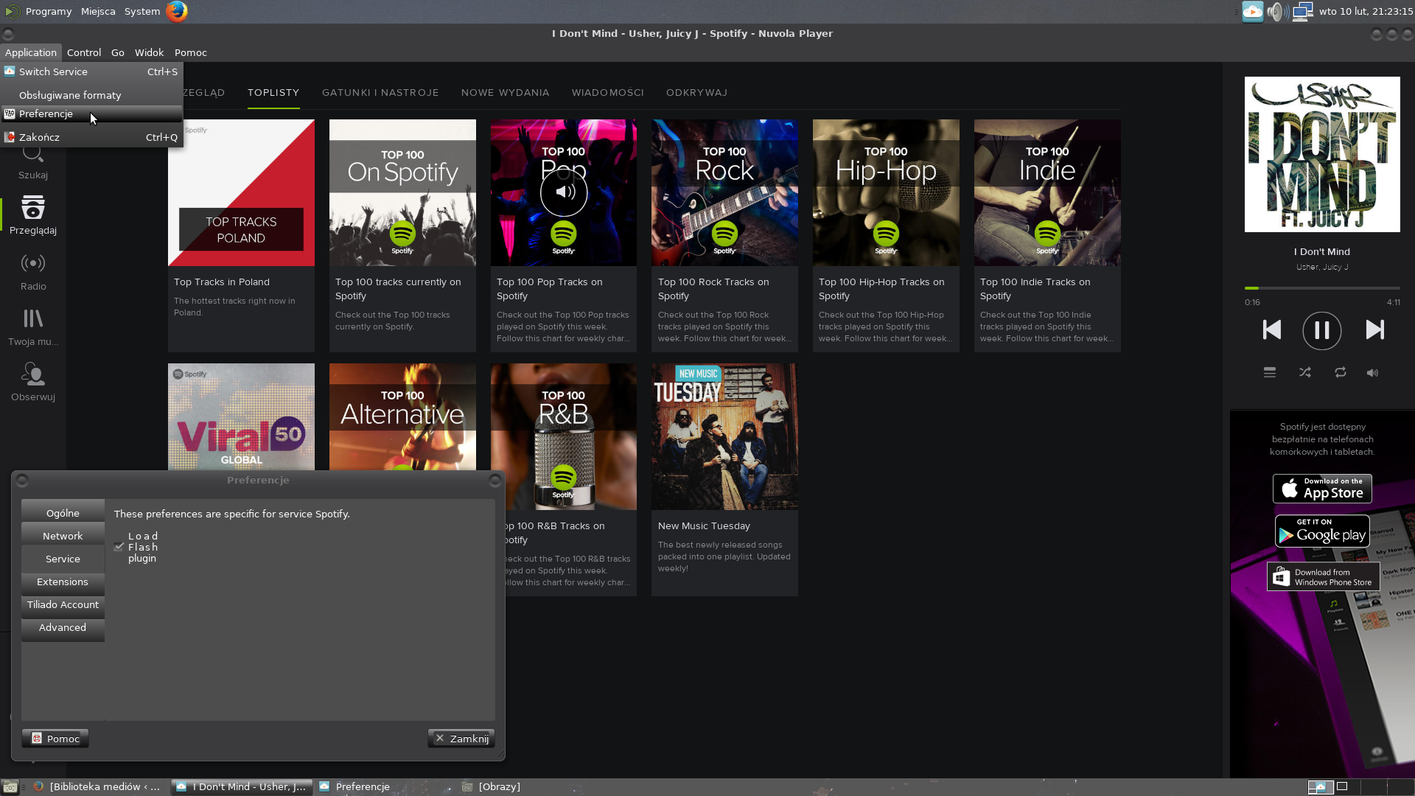The width and height of the screenshot is (1415, 796).
Task: Toggle repeat mode icon
Action: (1340, 373)
